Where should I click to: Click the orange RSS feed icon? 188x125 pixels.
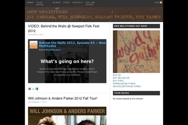point(161,2)
